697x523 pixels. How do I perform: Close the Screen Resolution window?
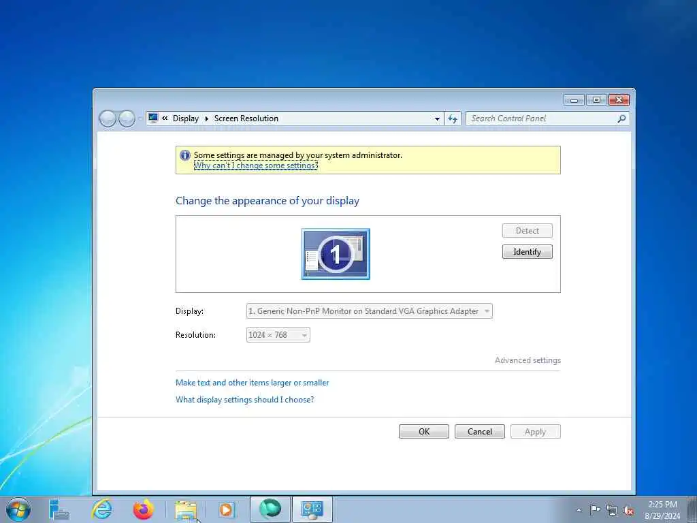point(619,100)
